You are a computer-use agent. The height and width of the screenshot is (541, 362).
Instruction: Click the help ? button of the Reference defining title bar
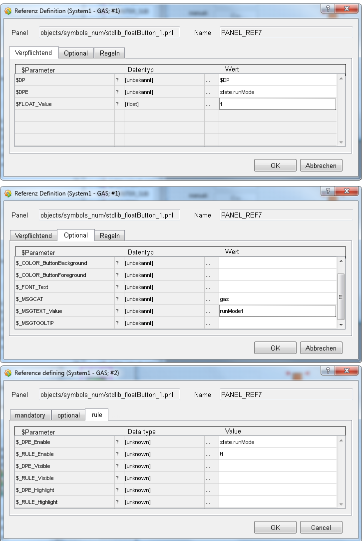pos(328,370)
